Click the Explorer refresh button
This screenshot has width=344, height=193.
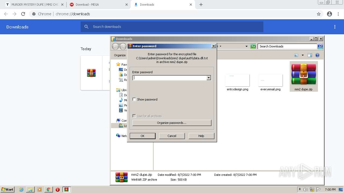point(253,46)
